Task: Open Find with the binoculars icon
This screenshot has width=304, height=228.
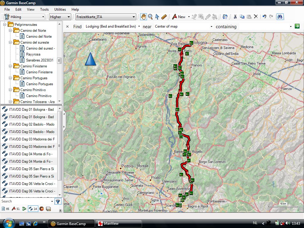Action: point(280,17)
